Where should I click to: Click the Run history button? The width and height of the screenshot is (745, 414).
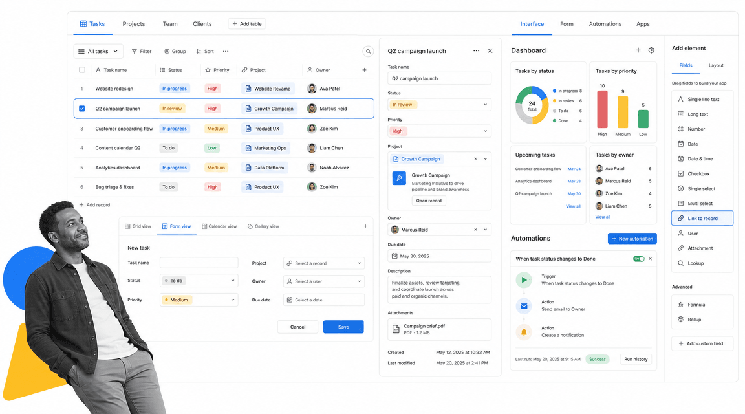[636, 359]
